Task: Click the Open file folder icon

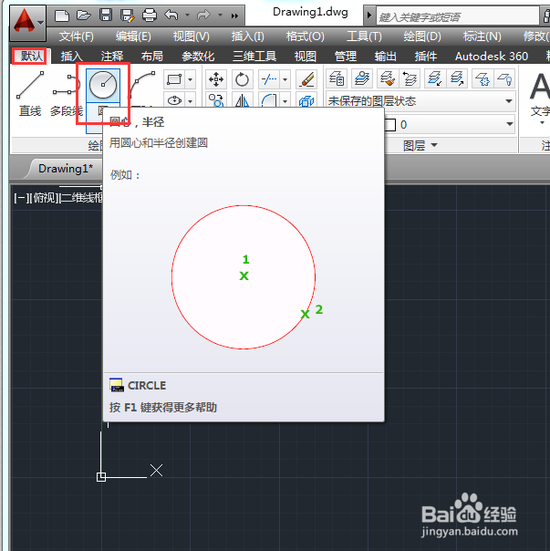Action: [84, 16]
